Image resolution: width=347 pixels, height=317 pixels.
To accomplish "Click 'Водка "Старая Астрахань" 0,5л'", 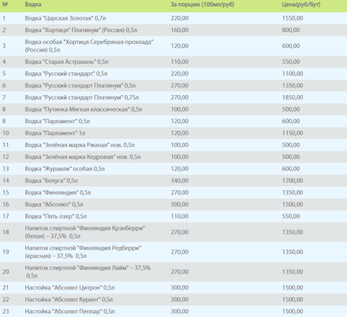I will coord(67,62).
